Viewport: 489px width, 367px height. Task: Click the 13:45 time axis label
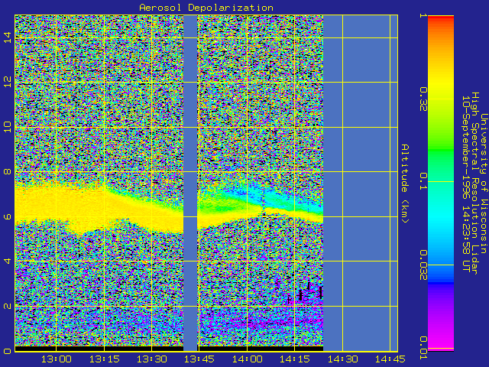[199, 359]
